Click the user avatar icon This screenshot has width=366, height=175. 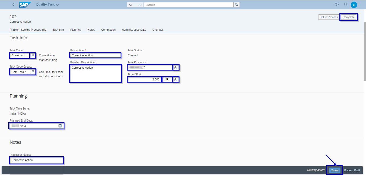pyautogui.click(x=354, y=5)
